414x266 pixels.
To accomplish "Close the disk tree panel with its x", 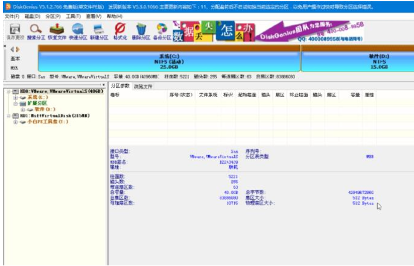I will click(x=104, y=85).
